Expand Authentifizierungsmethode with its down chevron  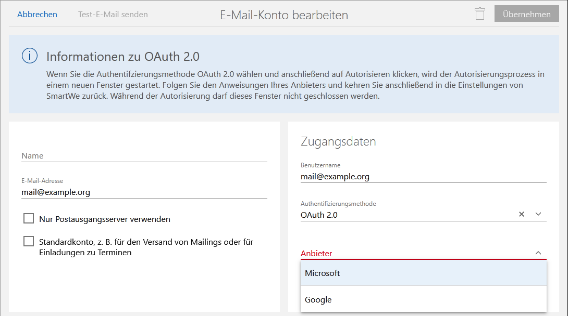point(538,214)
